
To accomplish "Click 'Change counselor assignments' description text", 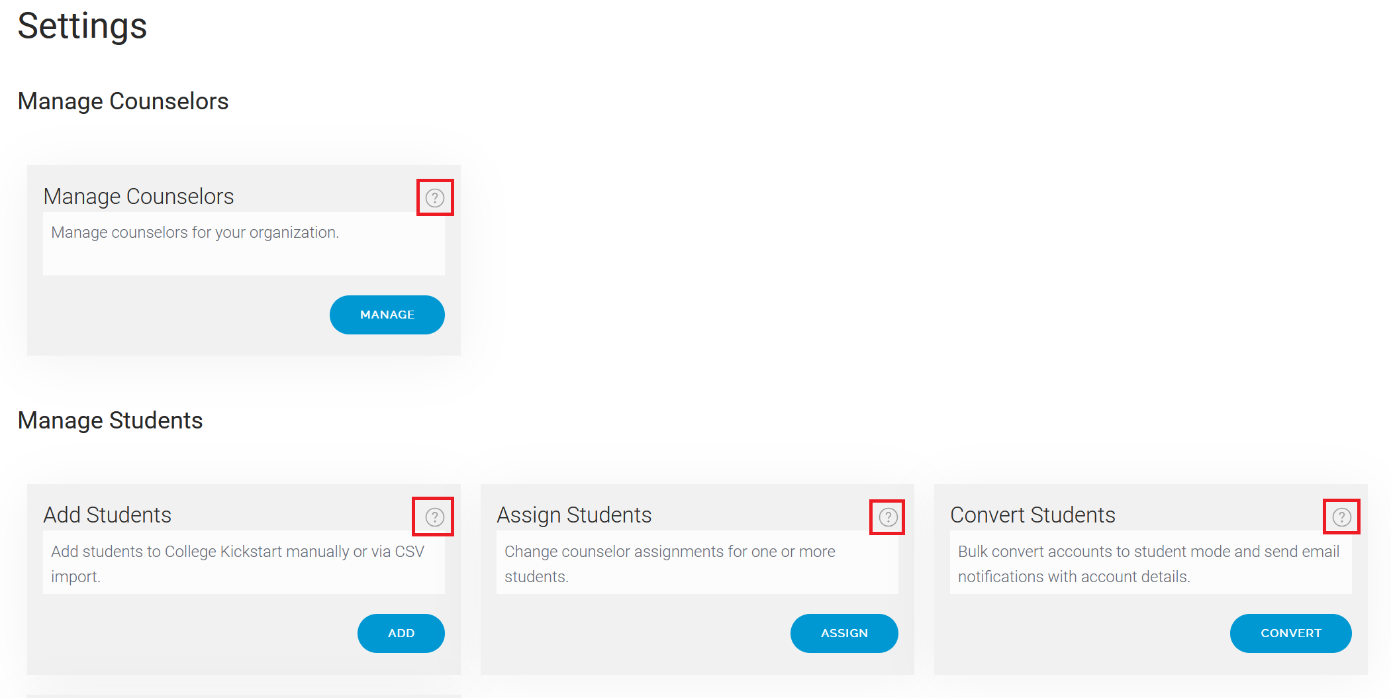I will pos(670,564).
